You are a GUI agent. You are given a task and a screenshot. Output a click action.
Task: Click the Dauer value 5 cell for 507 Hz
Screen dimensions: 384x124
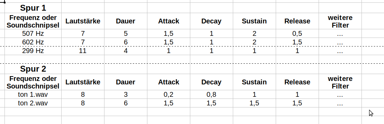coord(126,34)
